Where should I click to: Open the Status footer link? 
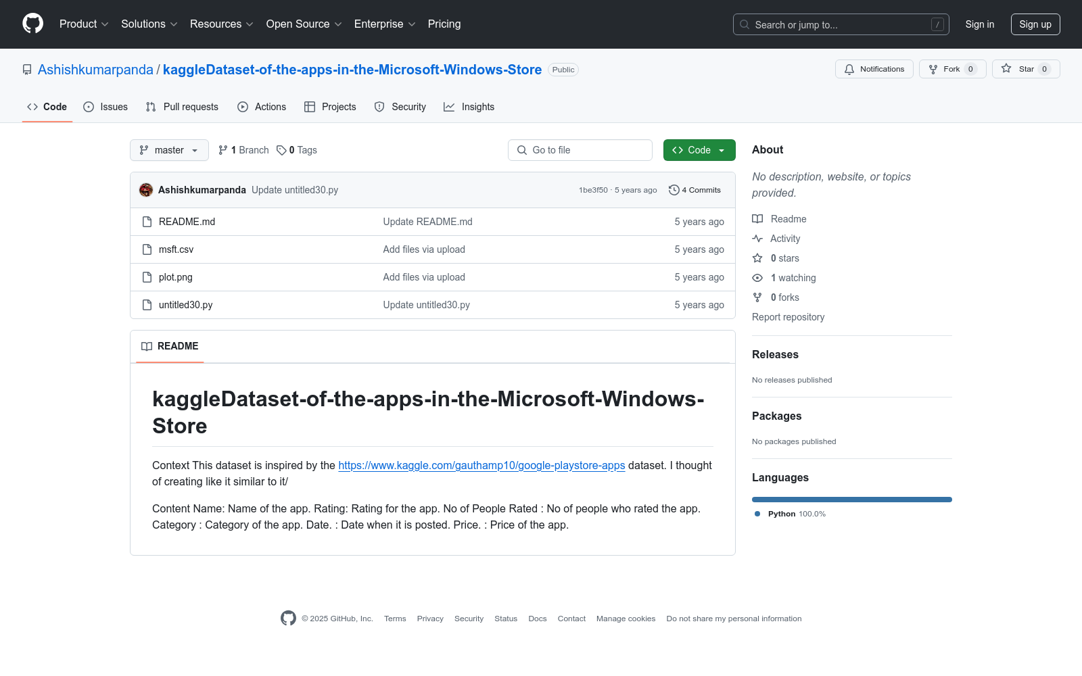506,619
